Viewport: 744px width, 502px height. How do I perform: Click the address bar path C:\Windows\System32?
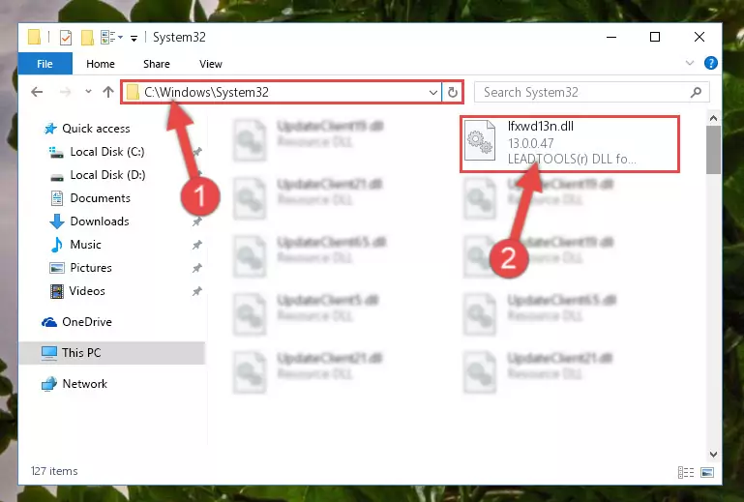(206, 92)
